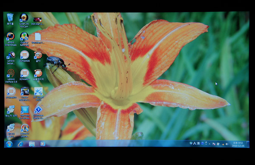Screen dimensions: 255x165
Task: Launch 3DMark05 benchmark shortcut
Action: pyautogui.click(x=25, y=75)
